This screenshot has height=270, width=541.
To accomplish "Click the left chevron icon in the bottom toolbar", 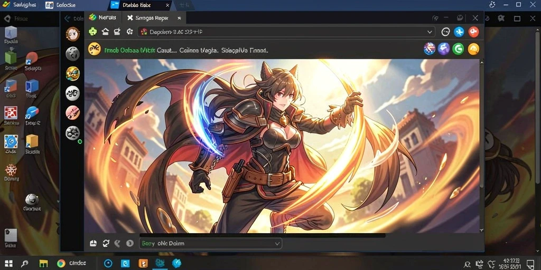I will tap(117, 244).
